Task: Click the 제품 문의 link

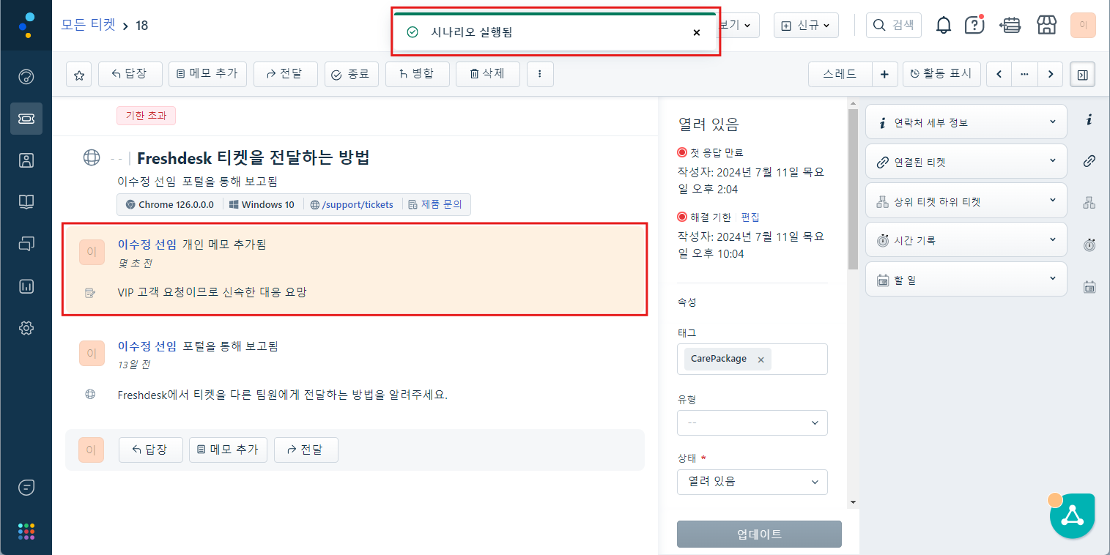Action: [x=442, y=204]
